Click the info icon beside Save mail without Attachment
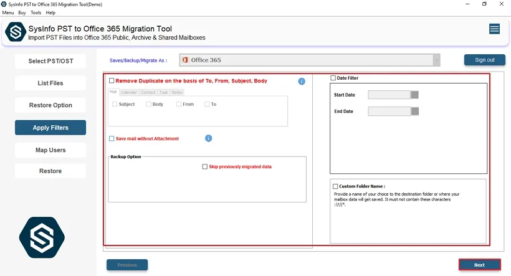The image size is (511, 276). click(209, 138)
